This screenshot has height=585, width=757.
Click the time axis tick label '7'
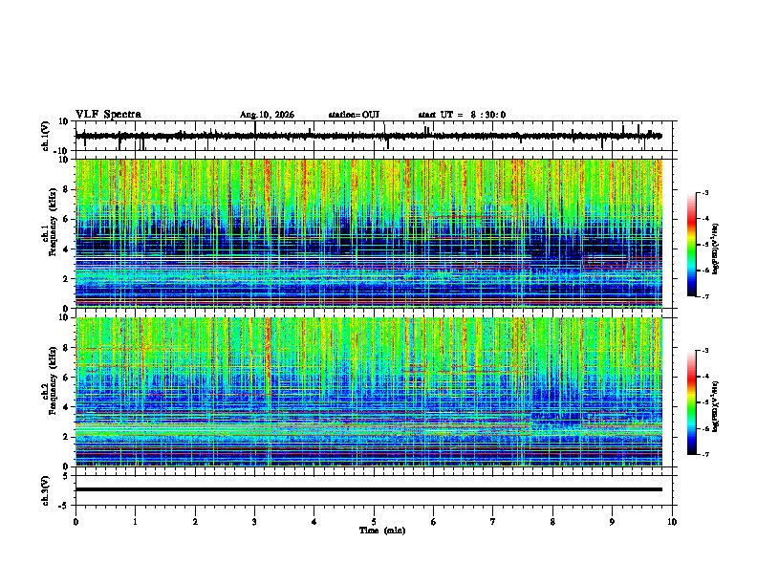493,522
